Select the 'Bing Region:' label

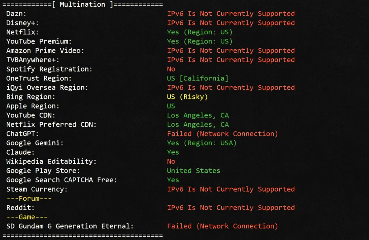click(31, 97)
